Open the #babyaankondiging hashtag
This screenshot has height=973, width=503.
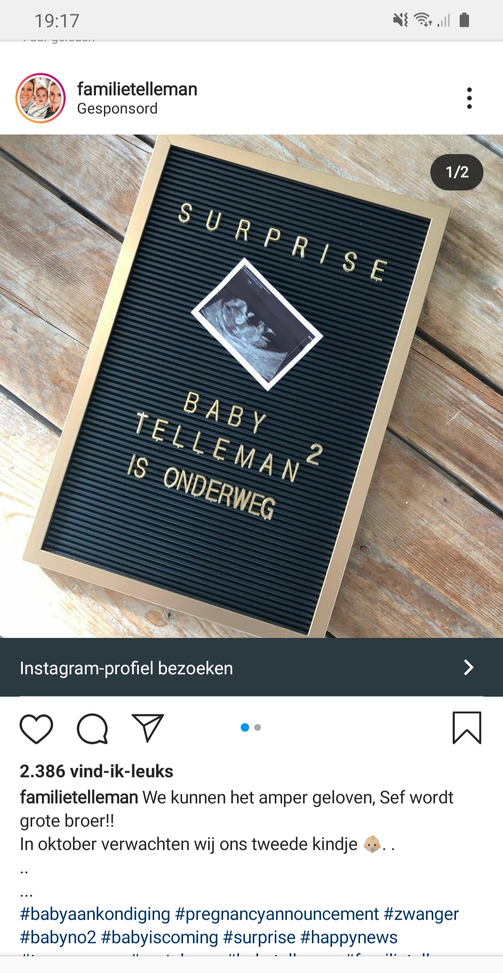click(95, 914)
